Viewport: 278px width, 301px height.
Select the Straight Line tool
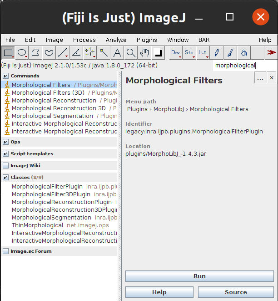pyautogui.click(x=63, y=53)
